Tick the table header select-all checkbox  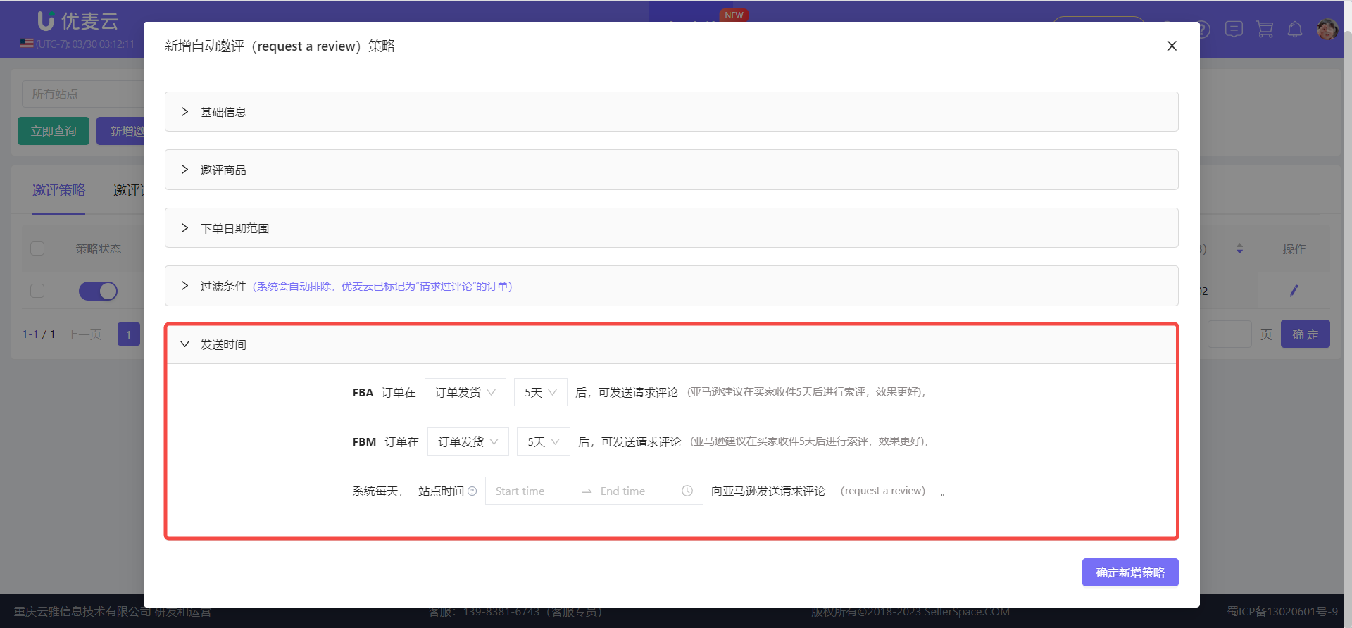click(37, 249)
